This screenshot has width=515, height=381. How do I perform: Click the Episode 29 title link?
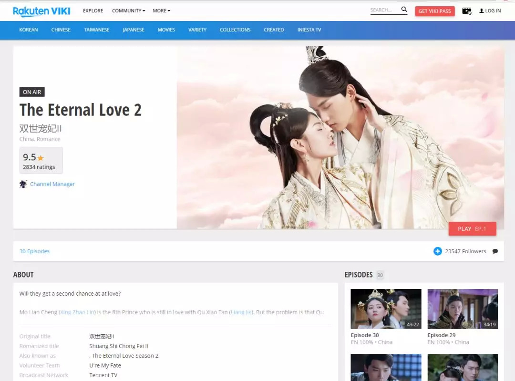click(442, 335)
